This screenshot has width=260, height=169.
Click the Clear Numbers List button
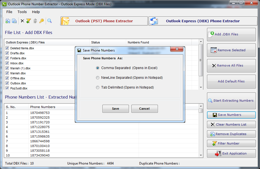tap(231, 124)
